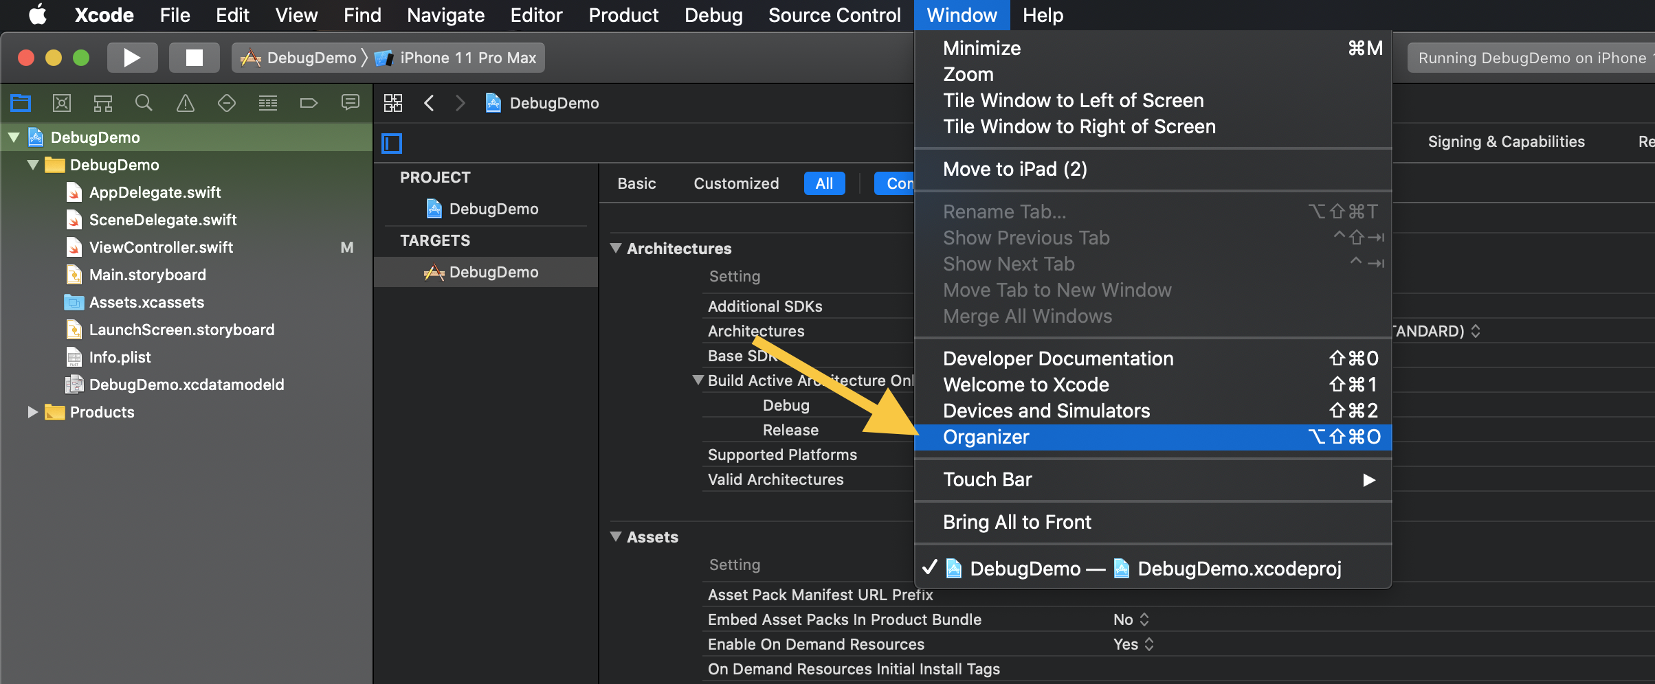Viewport: 1655px width, 684px height.
Task: Open the Help menu
Action: [1043, 14]
